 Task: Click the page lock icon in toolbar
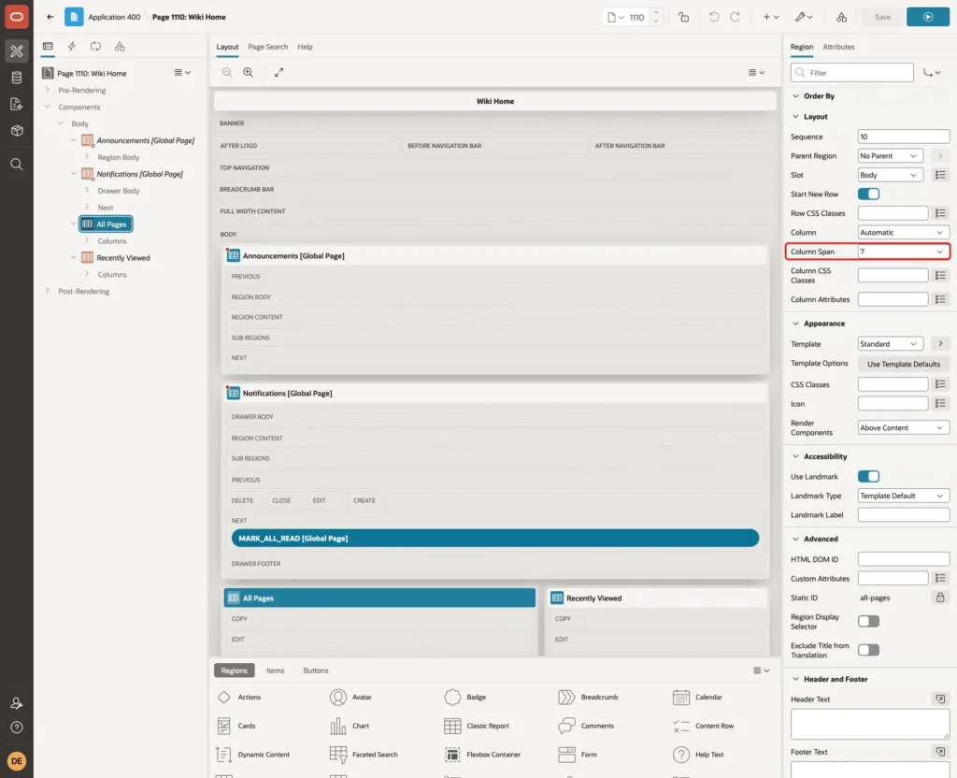(x=683, y=17)
